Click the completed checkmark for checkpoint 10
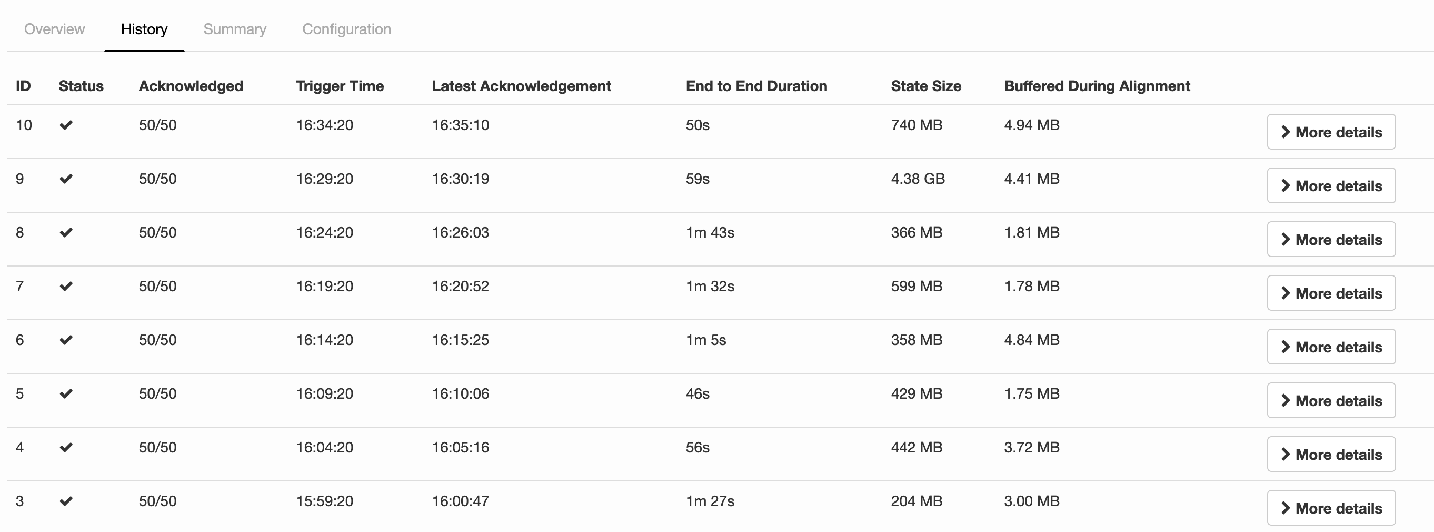The width and height of the screenshot is (1434, 532). pyautogui.click(x=66, y=125)
